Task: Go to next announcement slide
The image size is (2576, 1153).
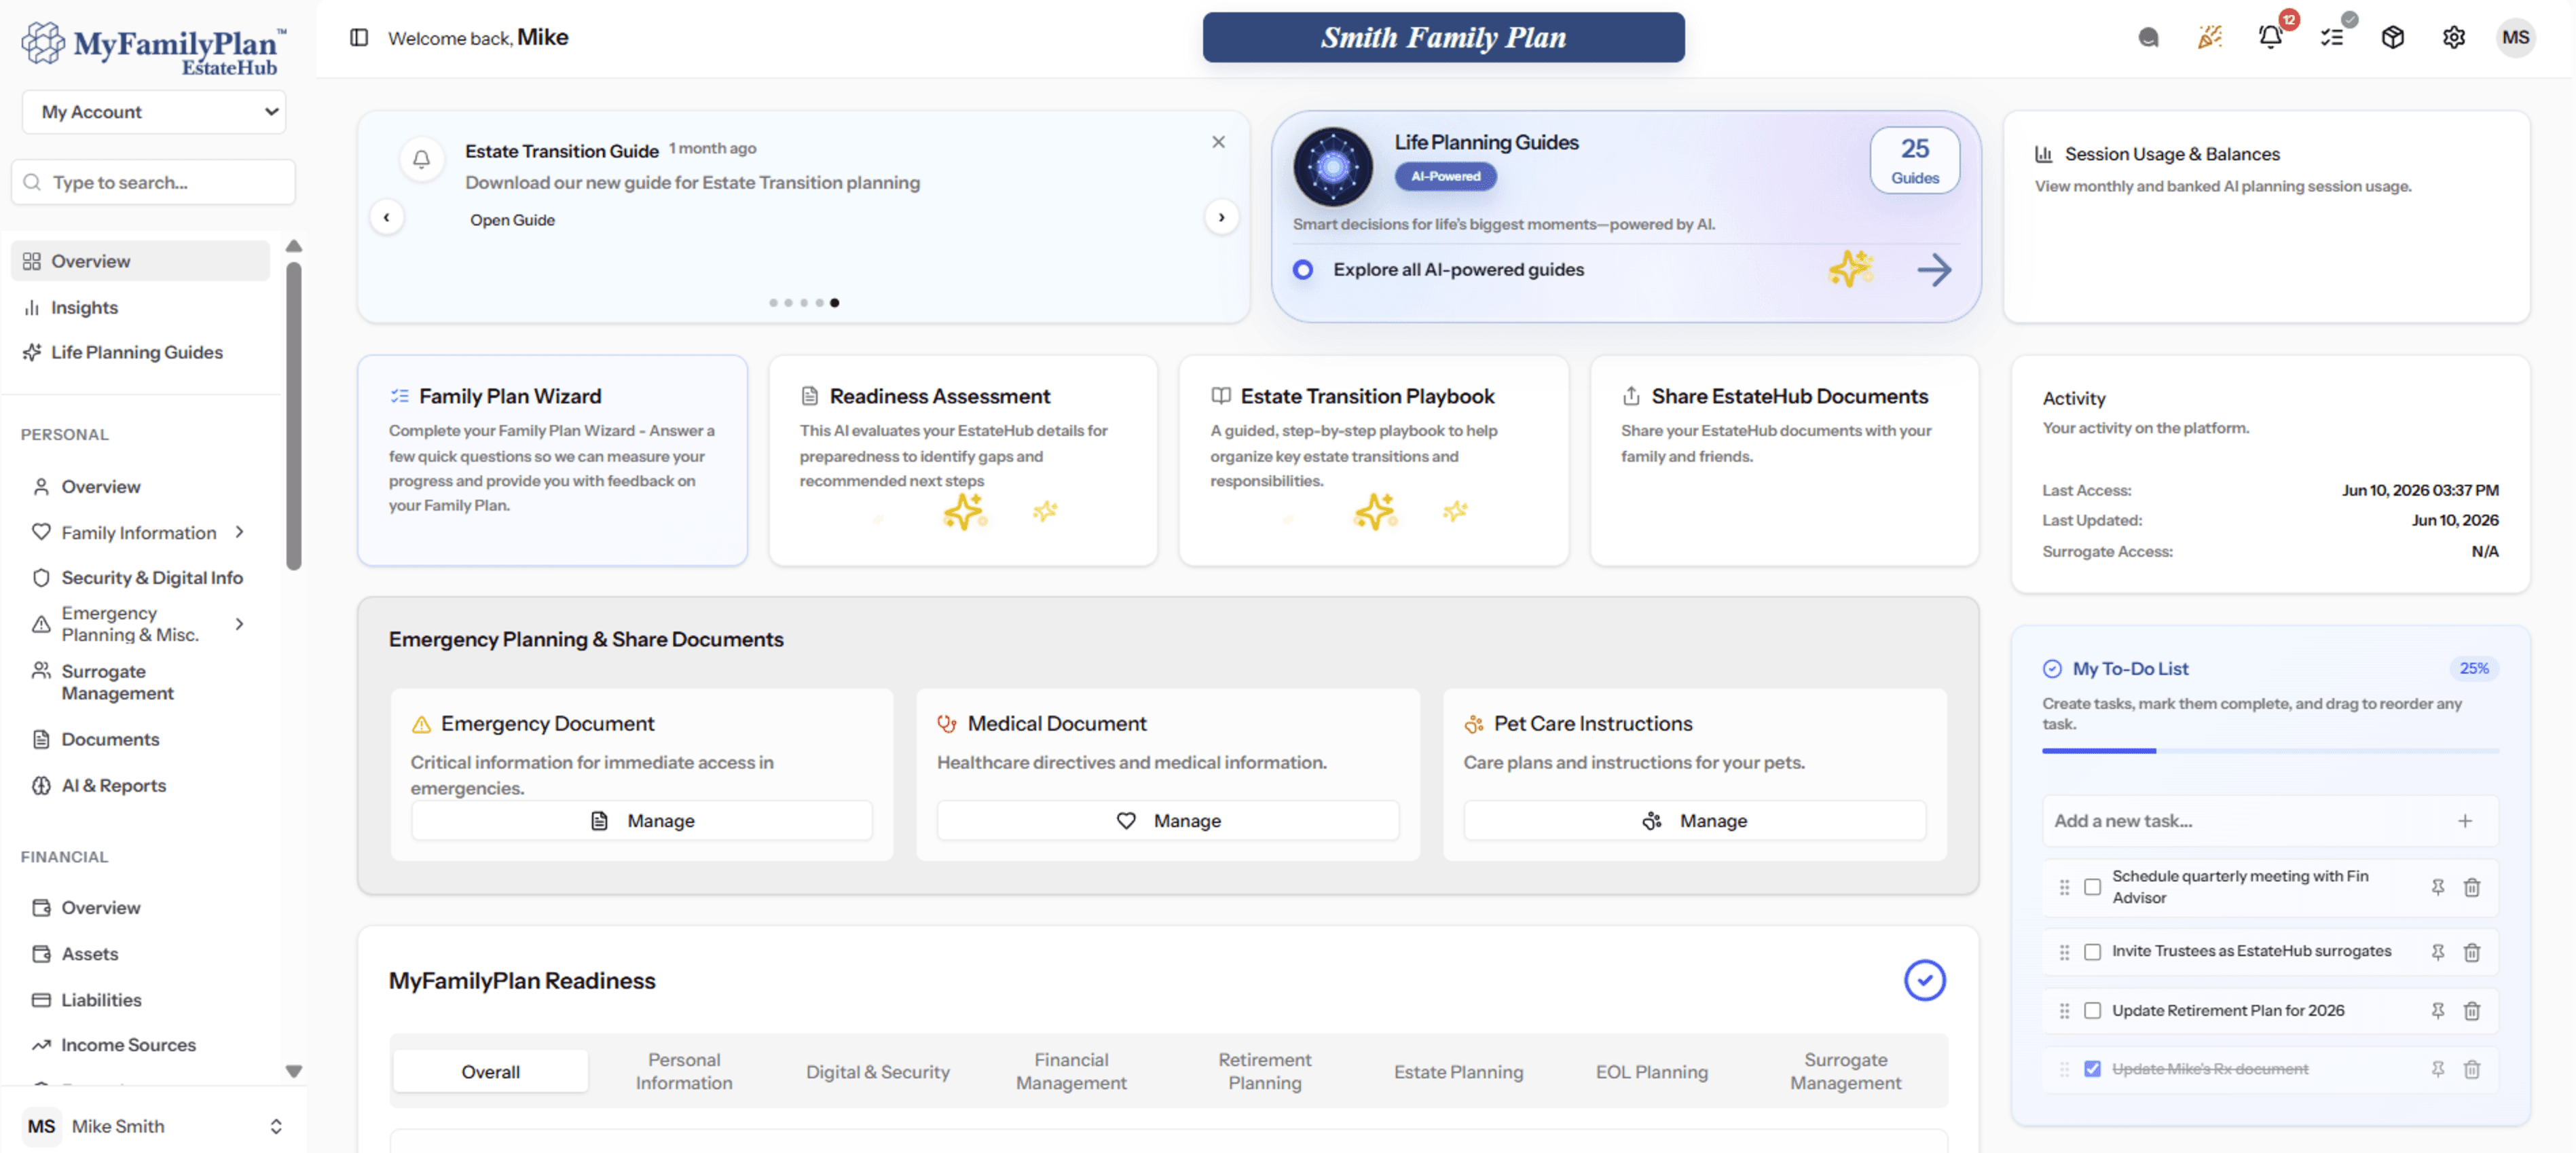Action: point(1221,217)
